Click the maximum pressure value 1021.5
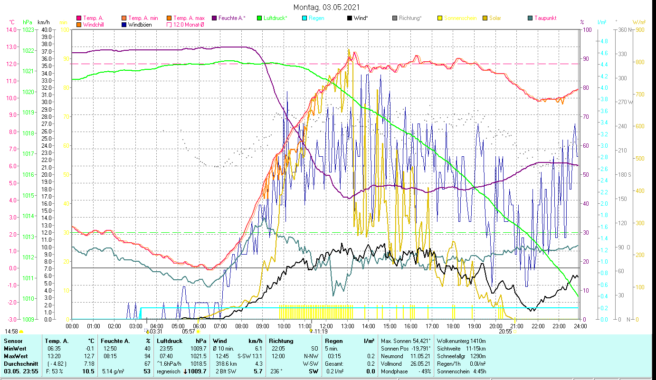This screenshot has height=380, width=656. (x=199, y=356)
